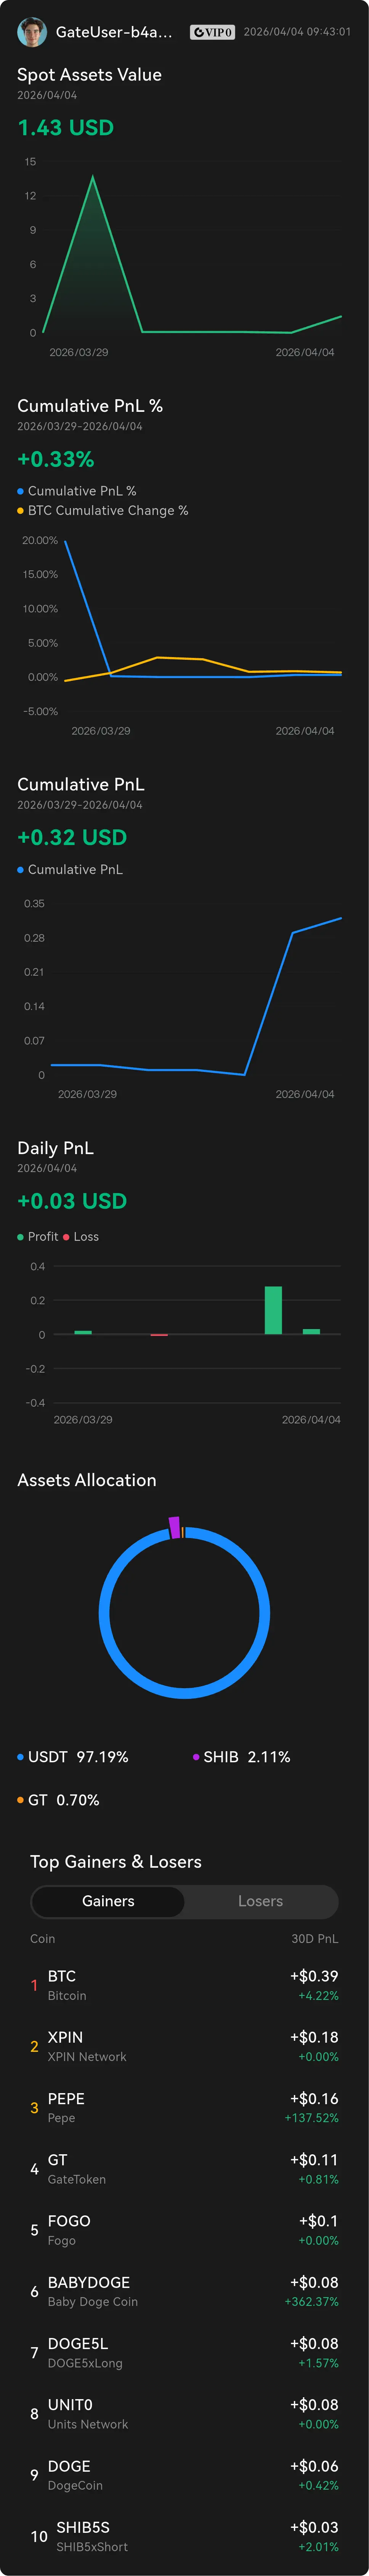The width and height of the screenshot is (369, 2576).
Task: Click the orange GT allocation dot
Action: click(20, 1800)
